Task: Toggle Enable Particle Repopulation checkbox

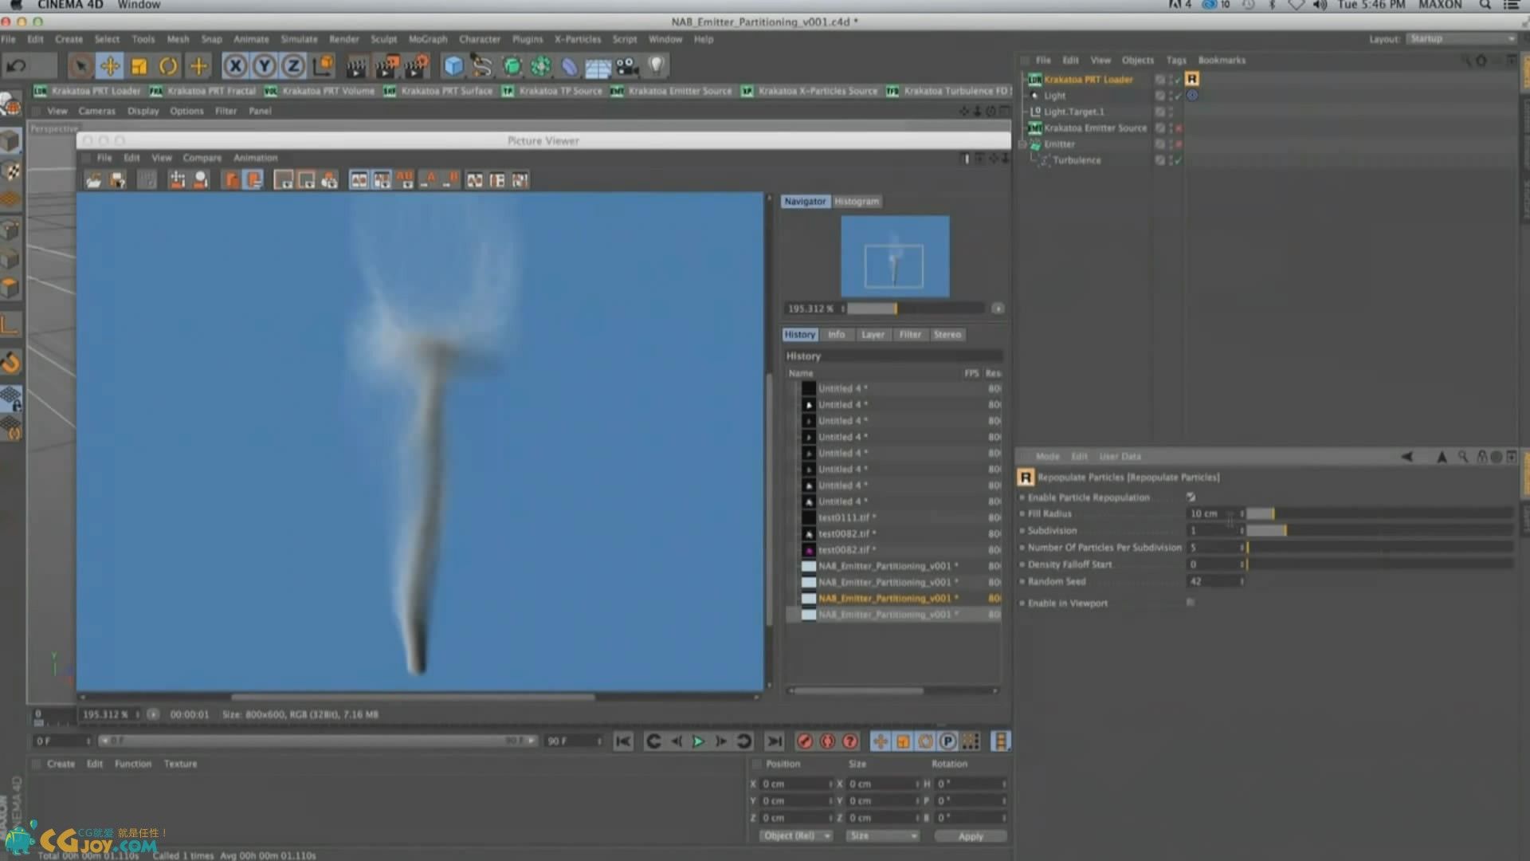Action: [1191, 497]
